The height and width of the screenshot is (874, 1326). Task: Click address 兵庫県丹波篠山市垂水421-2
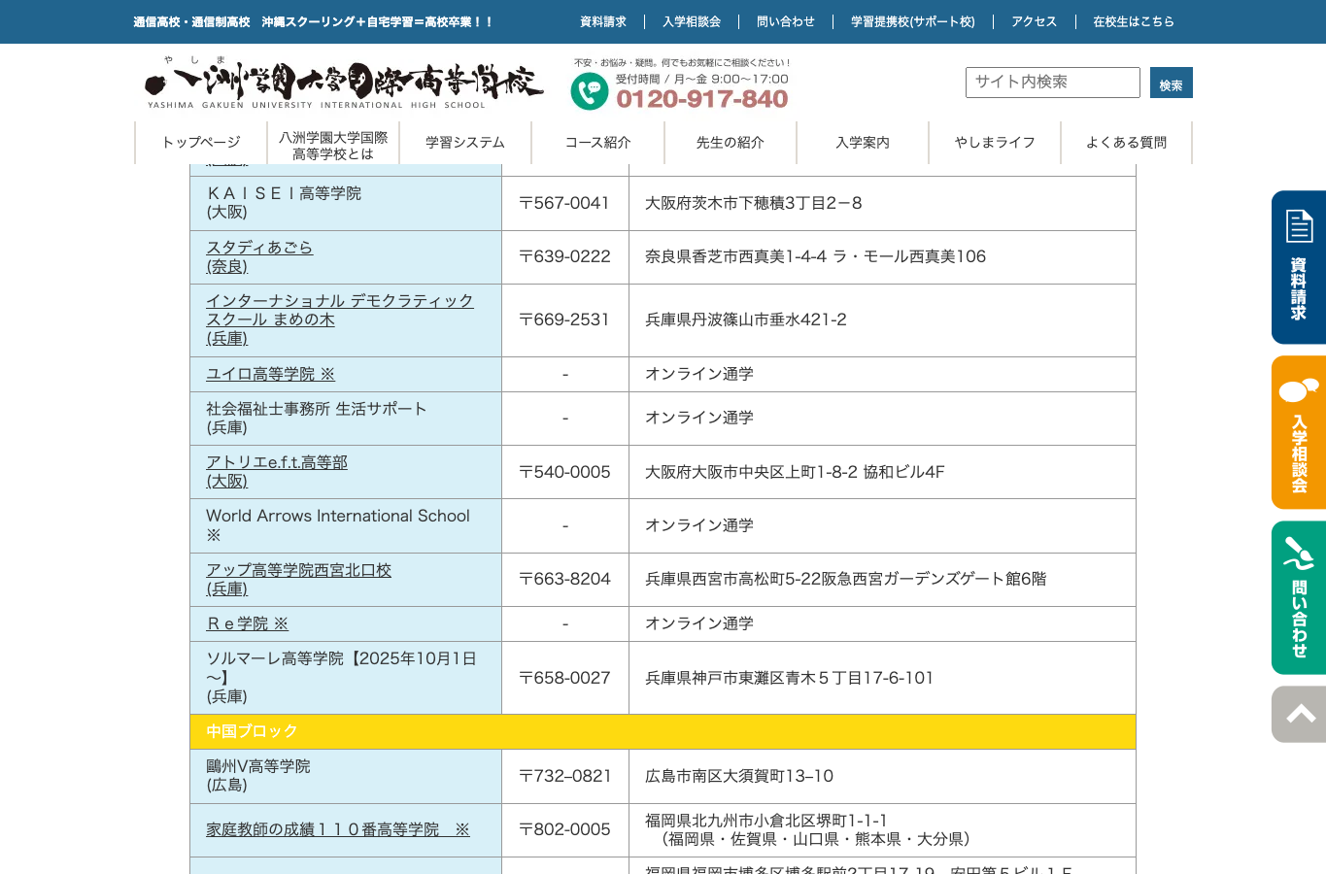(746, 319)
